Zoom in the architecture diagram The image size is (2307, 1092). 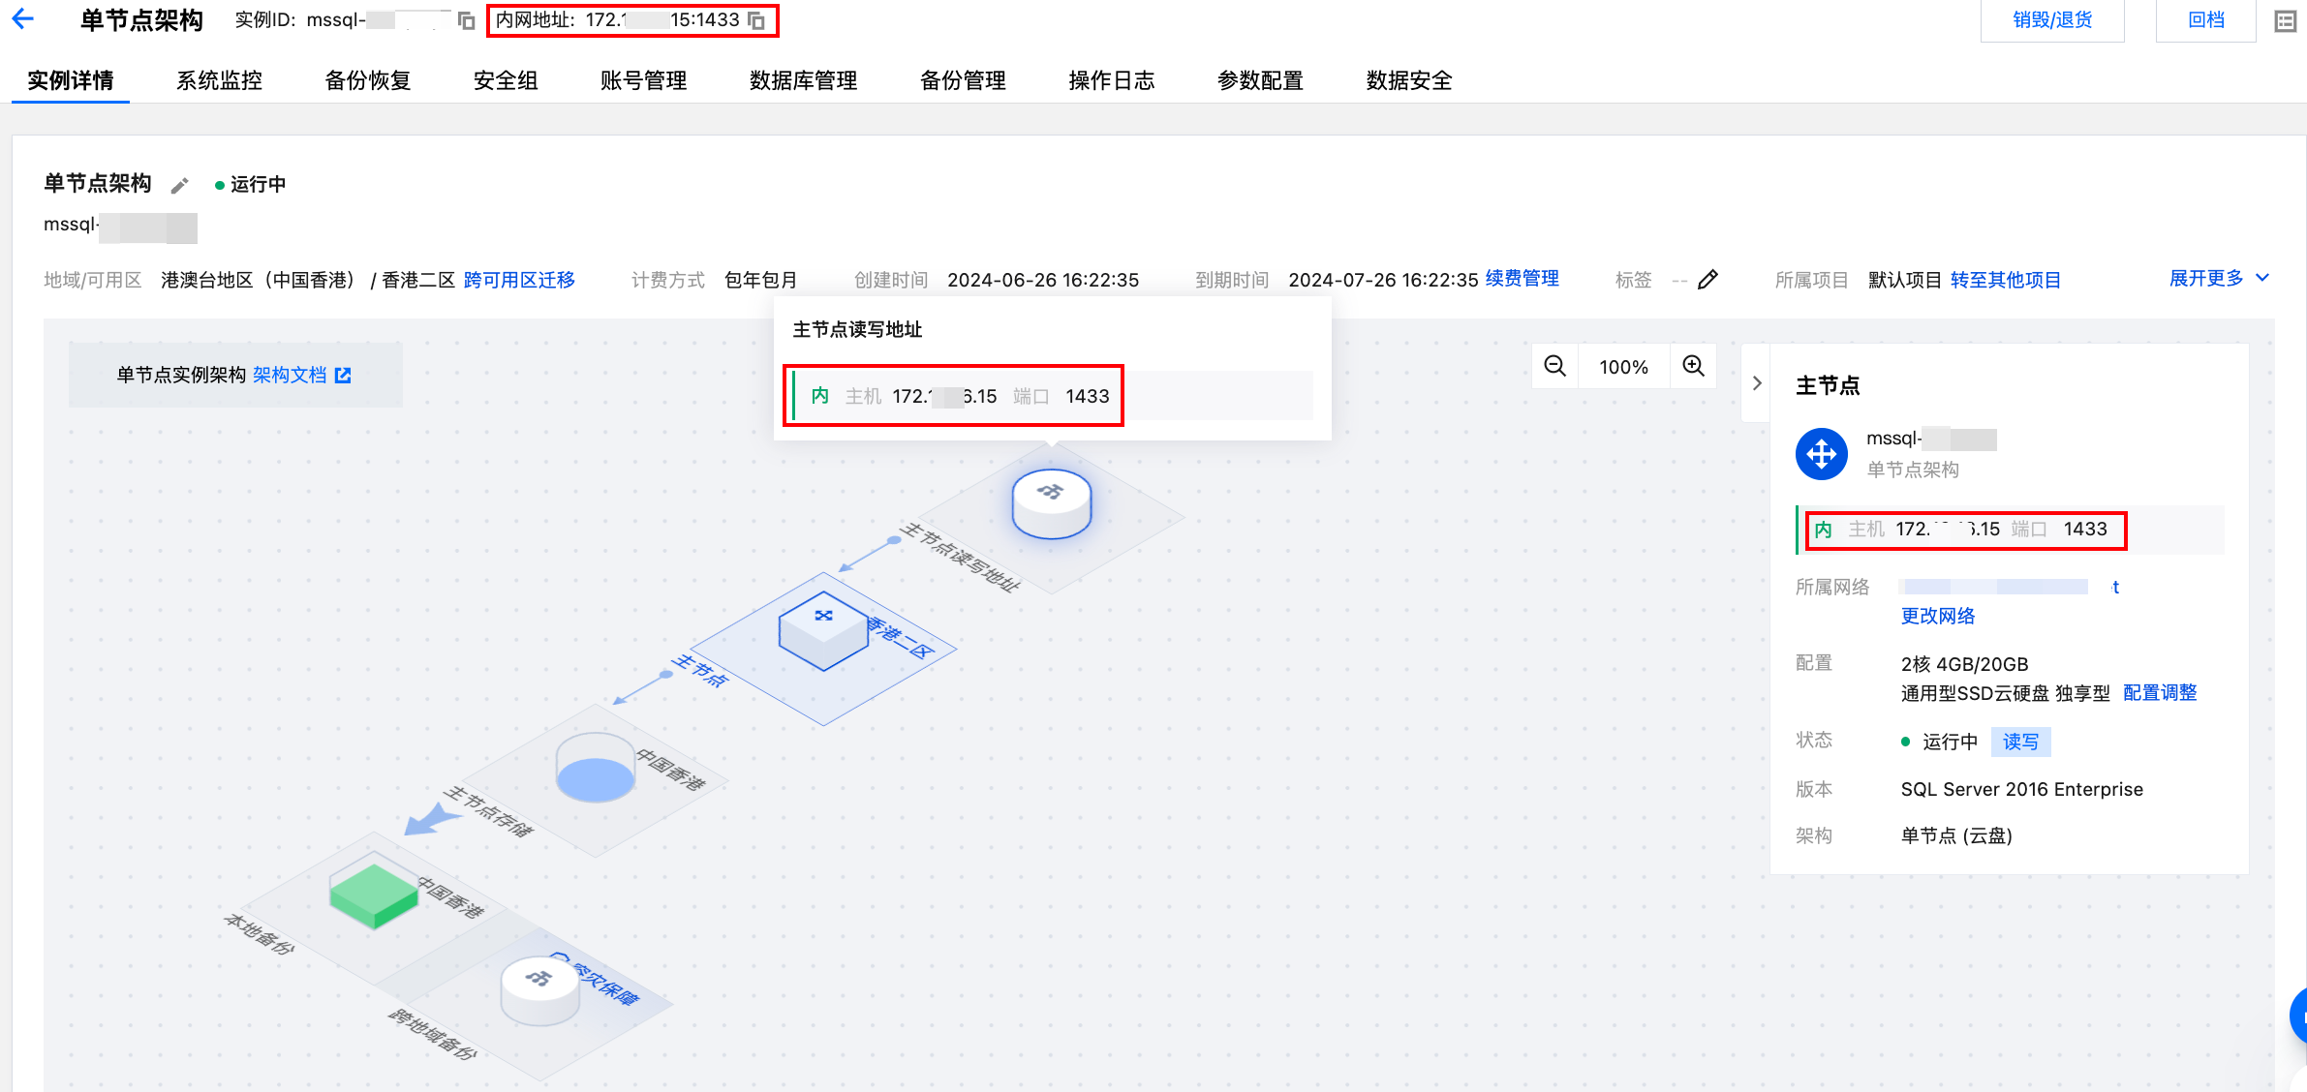[1693, 366]
